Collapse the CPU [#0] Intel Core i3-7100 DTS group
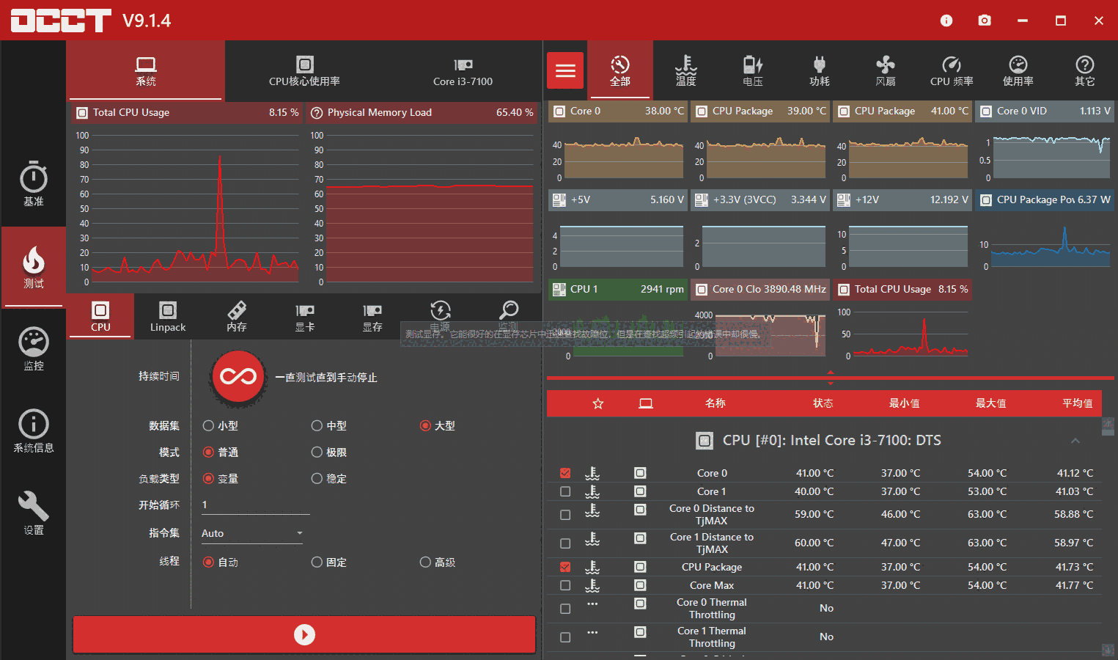 pos(1075,441)
